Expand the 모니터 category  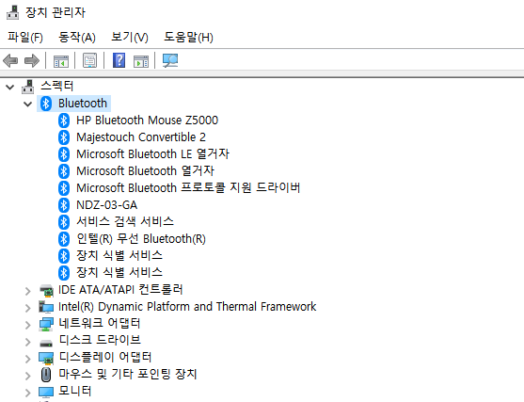(27, 393)
